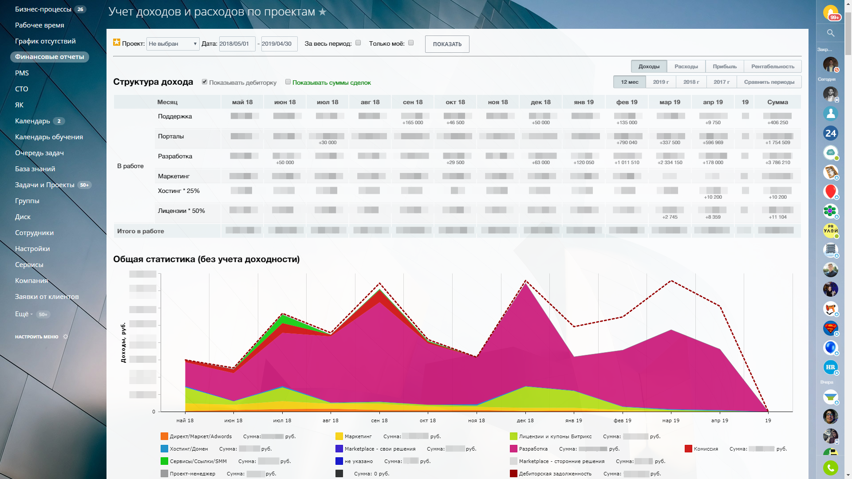Add page to favorites with the title star
Viewport: 852px width, 479px height.
click(323, 12)
